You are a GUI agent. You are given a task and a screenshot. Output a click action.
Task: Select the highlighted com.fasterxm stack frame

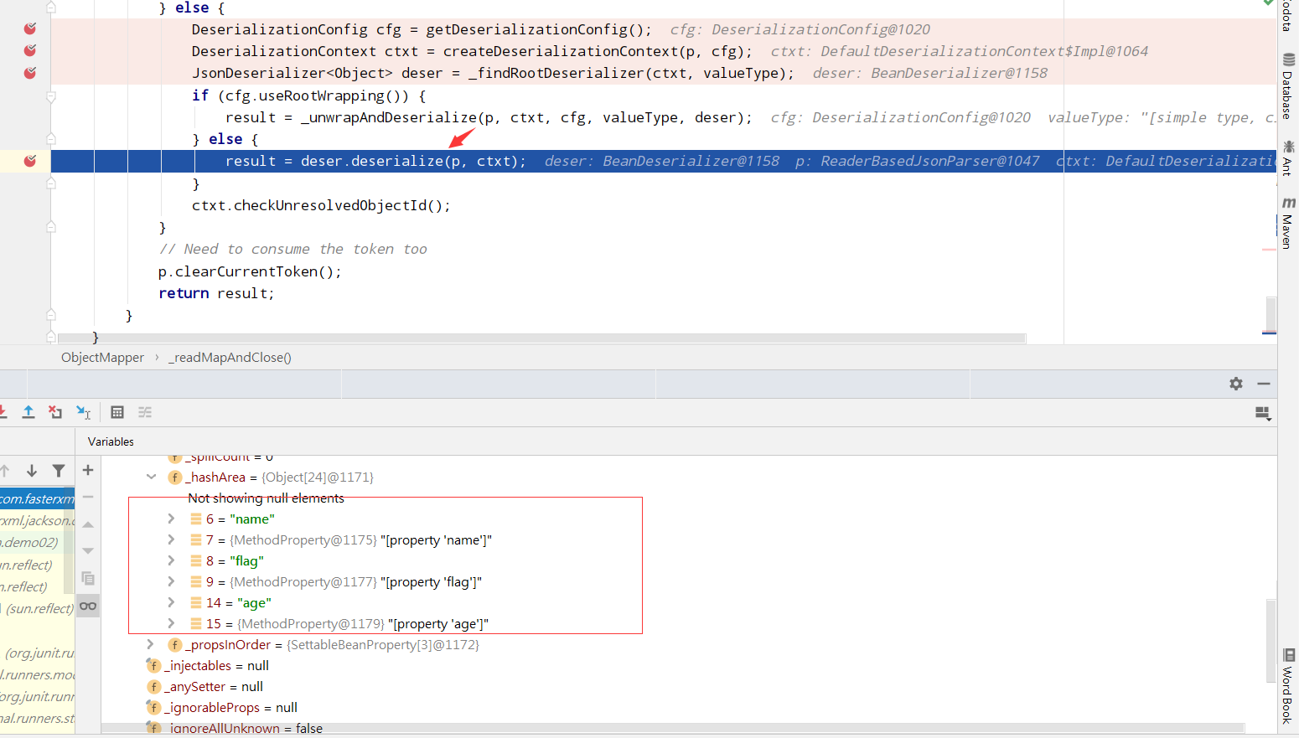37,498
